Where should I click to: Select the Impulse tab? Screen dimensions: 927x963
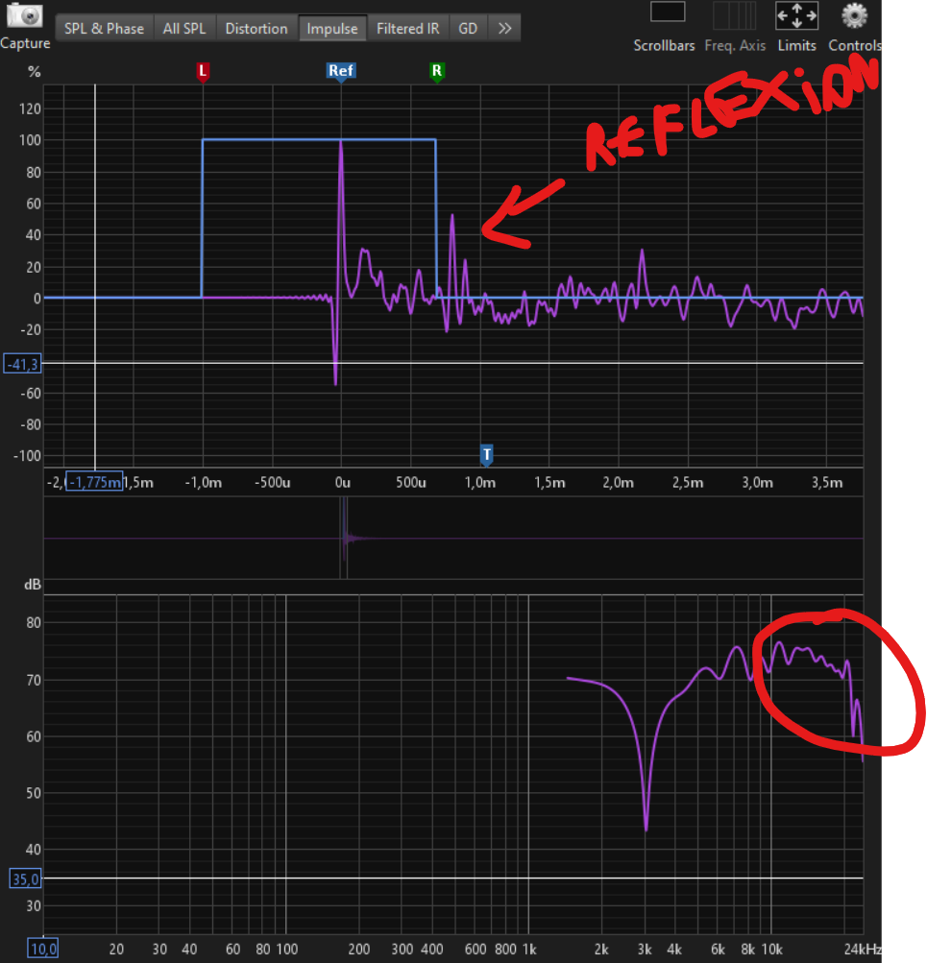point(332,29)
